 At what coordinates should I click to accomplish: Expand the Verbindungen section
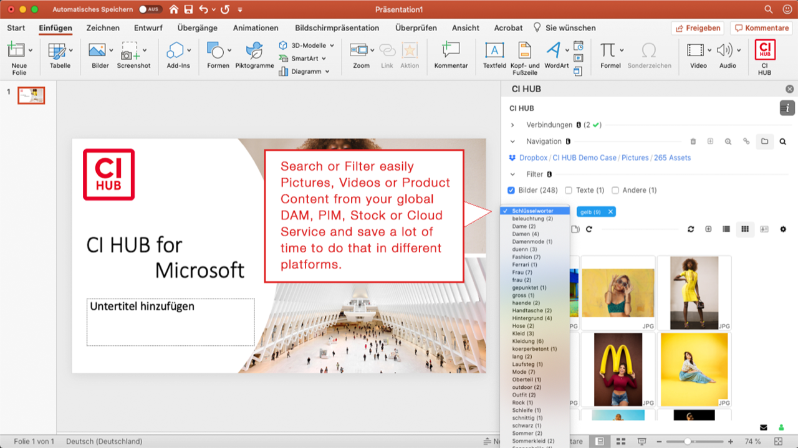coord(513,125)
